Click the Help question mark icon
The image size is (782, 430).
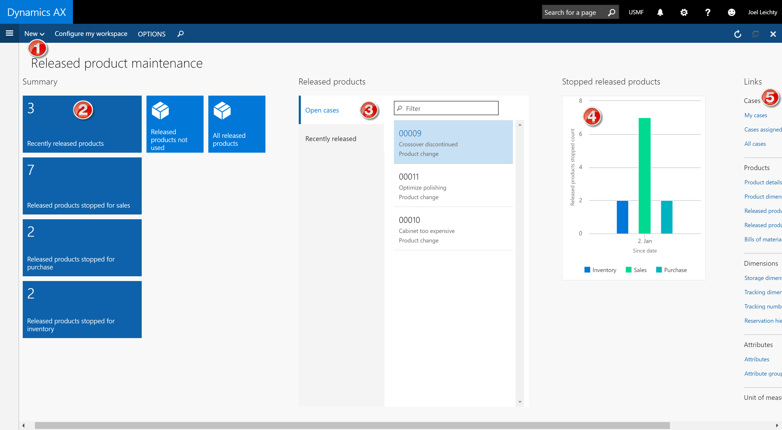[x=708, y=12]
